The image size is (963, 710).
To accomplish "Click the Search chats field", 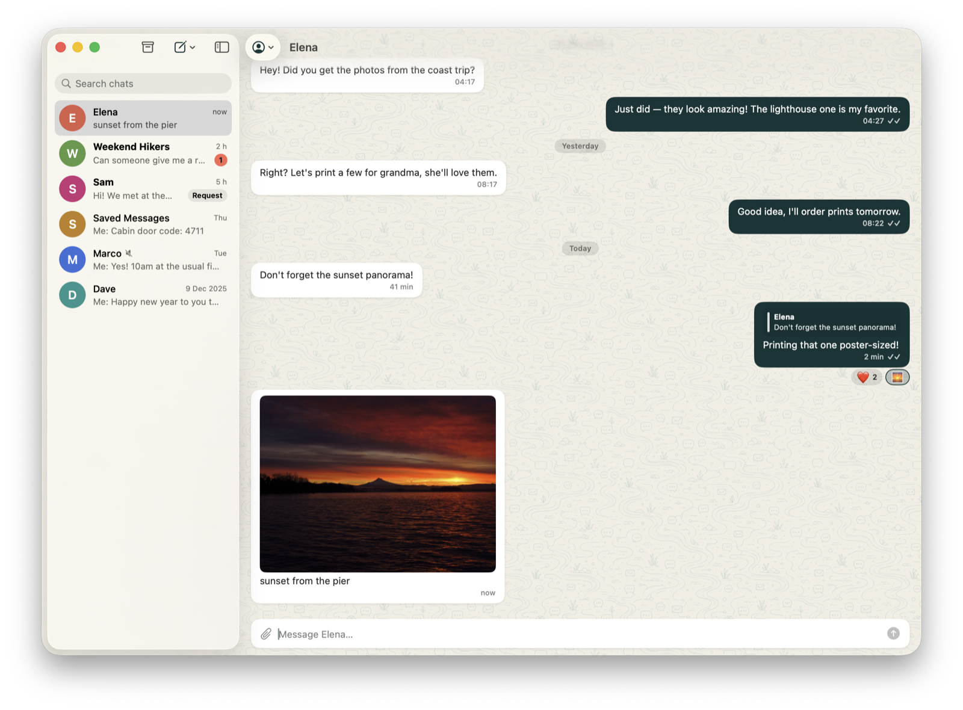I will pyautogui.click(x=143, y=84).
